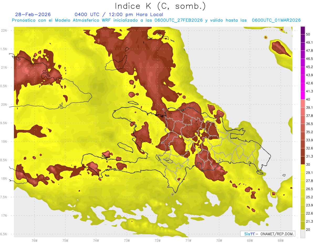315x244 pixels.
Task: Click the longitude label '71W'
Action: coord(188,241)
